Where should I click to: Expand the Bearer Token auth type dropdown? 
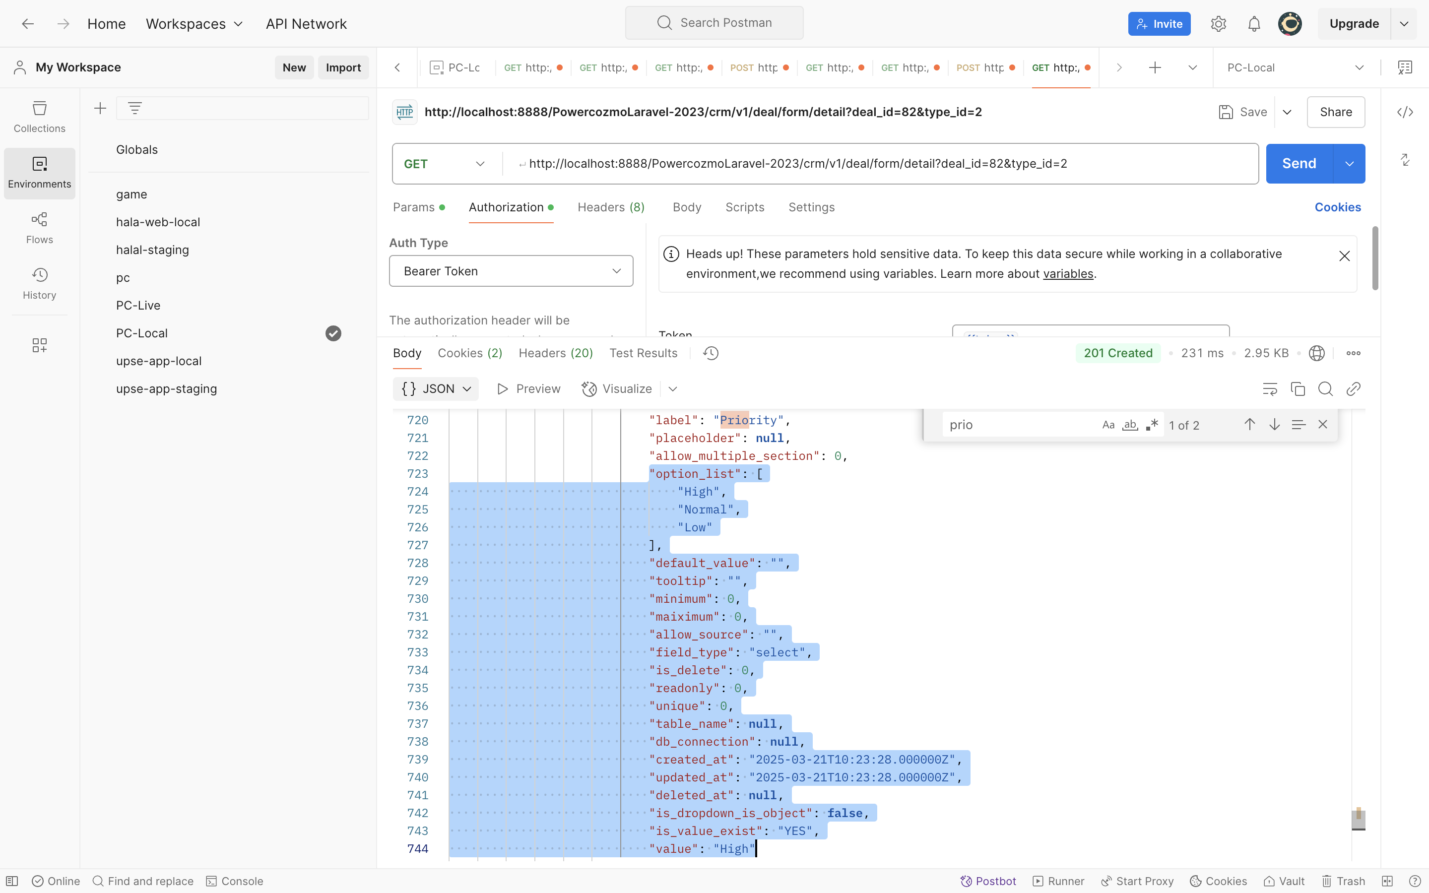(x=511, y=271)
